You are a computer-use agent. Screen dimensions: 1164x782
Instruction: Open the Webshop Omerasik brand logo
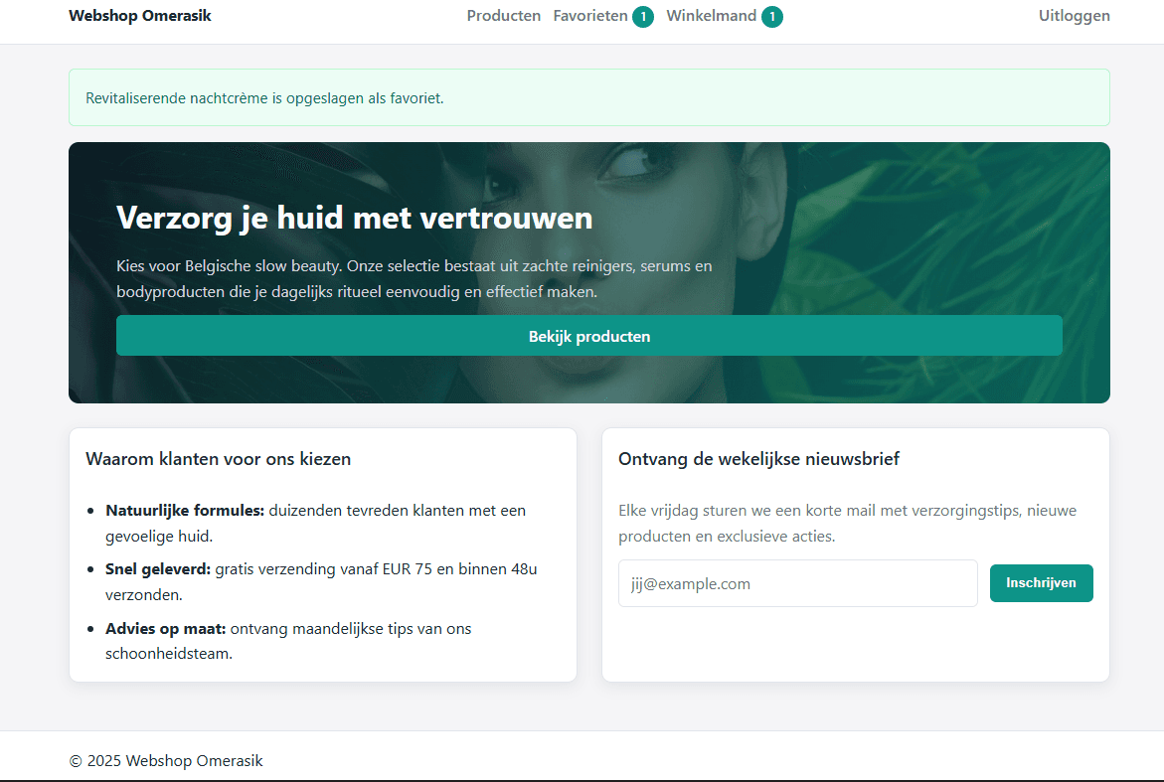(x=139, y=16)
